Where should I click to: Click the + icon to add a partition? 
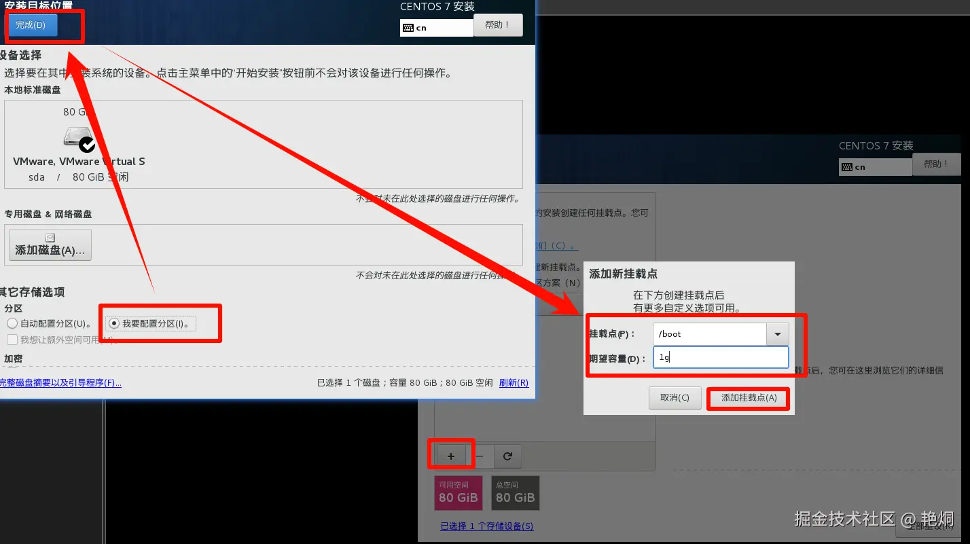click(451, 455)
